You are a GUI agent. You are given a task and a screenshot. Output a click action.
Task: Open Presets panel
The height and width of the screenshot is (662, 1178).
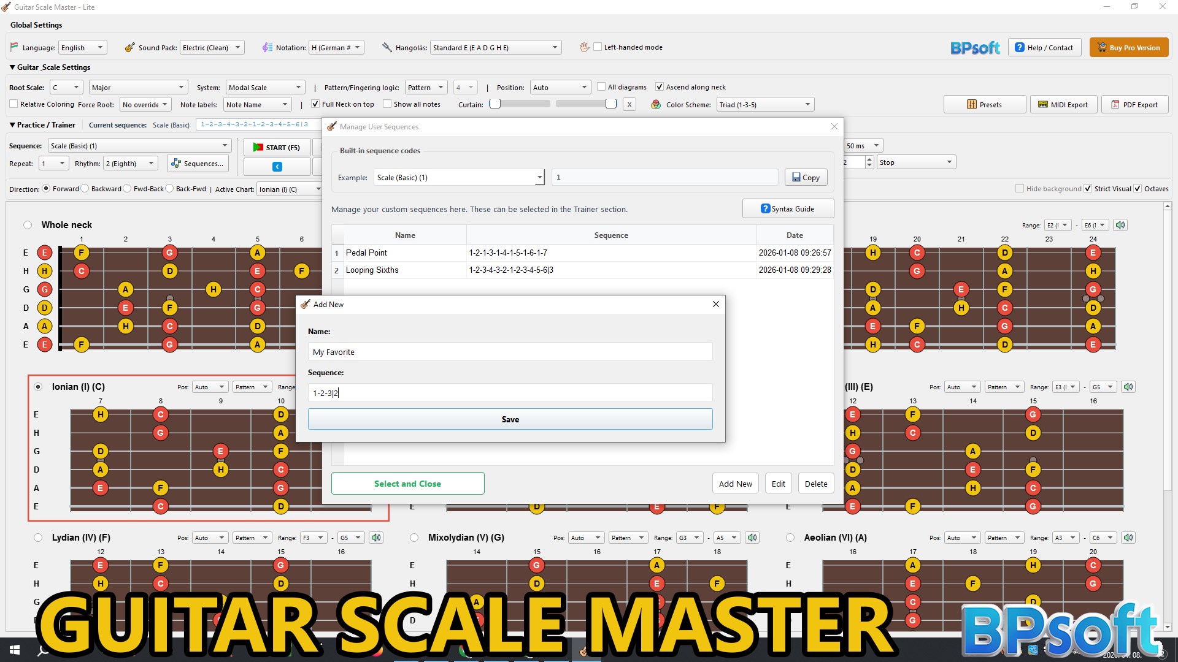click(x=985, y=105)
